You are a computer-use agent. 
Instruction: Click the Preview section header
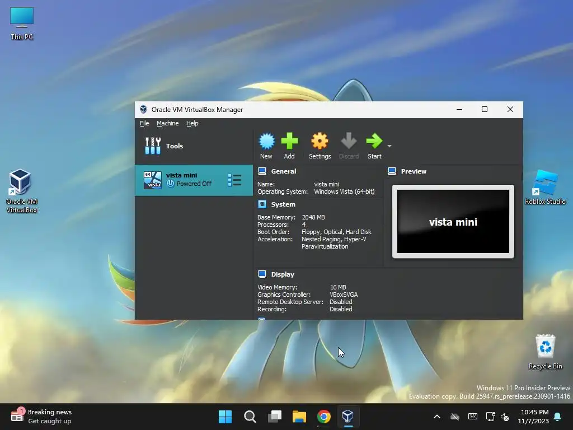point(414,171)
